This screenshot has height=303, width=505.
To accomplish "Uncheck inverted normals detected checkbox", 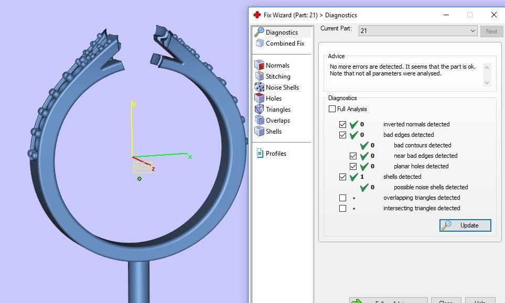I will point(342,124).
